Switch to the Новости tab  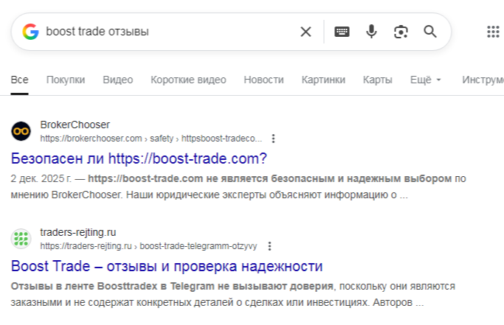click(263, 80)
